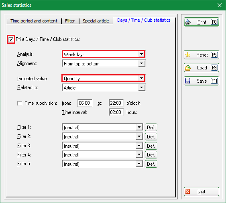The height and width of the screenshot is (203, 226).
Task: Click the folder icon on Load button
Action: coord(188,68)
